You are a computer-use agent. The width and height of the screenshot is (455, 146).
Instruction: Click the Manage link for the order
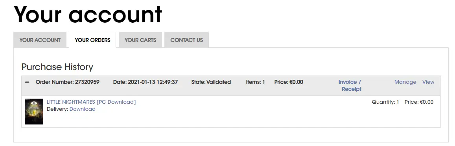click(x=405, y=82)
